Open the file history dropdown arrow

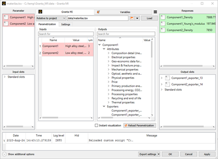(x=137, y=18)
